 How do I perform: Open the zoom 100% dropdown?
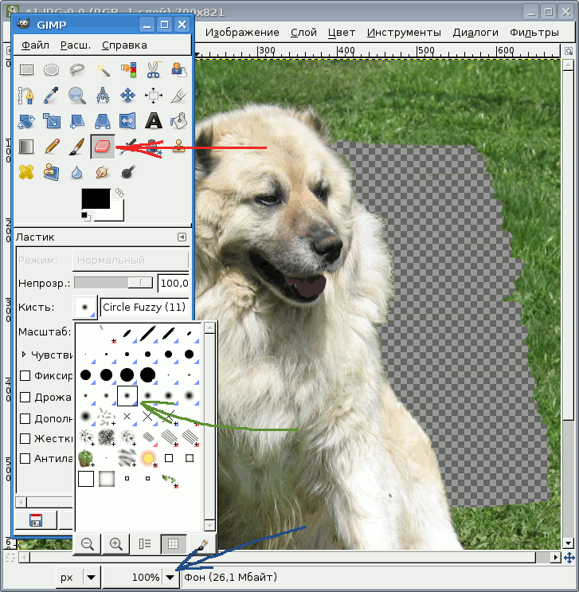point(170,578)
